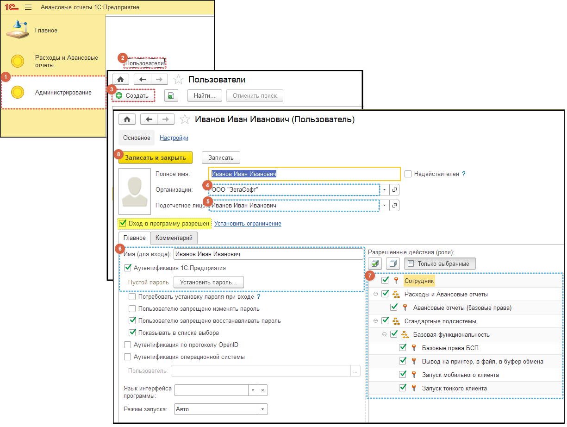This screenshot has height=427, width=567.
Task: Toggle the Недействителен checkbox
Action: click(x=408, y=174)
